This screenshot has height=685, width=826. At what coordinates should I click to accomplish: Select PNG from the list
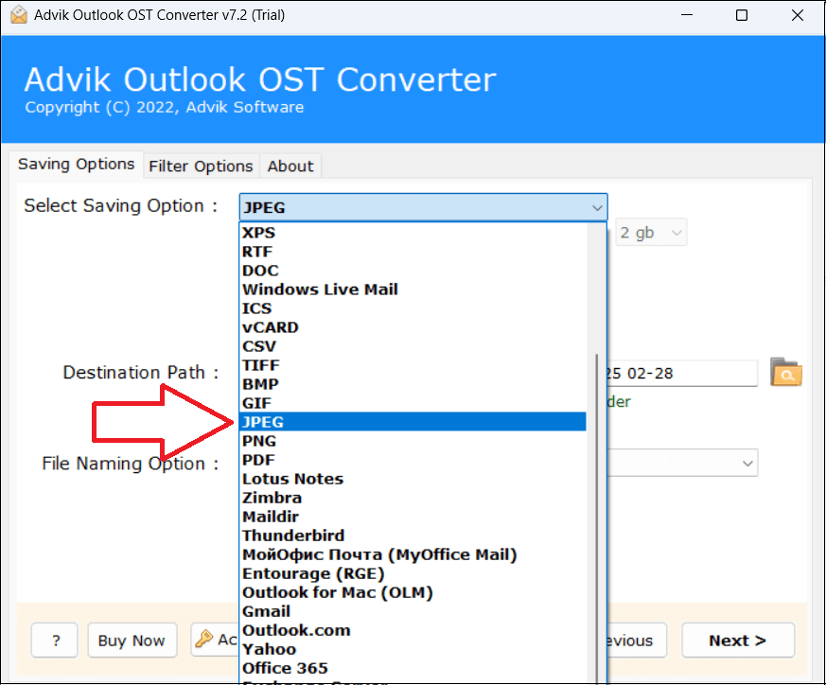(413, 441)
